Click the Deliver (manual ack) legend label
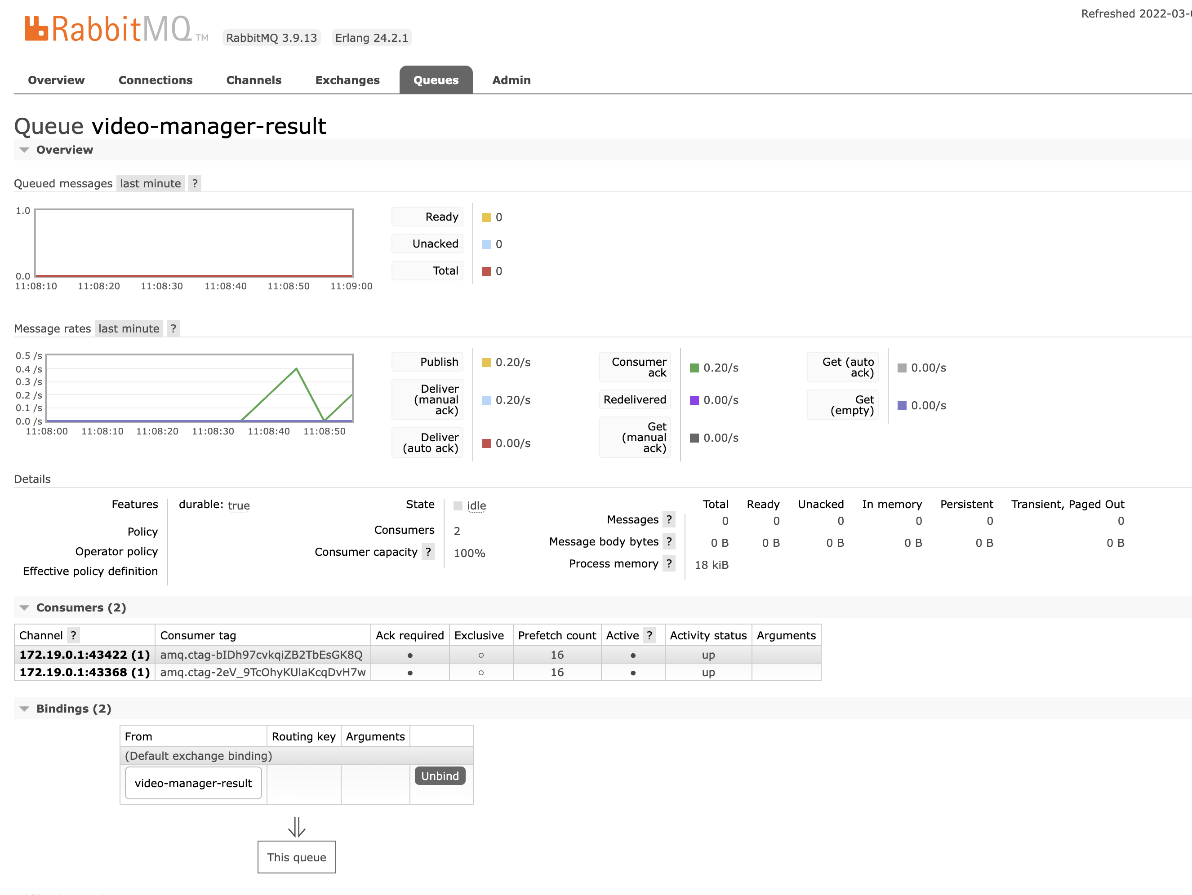 (x=427, y=399)
